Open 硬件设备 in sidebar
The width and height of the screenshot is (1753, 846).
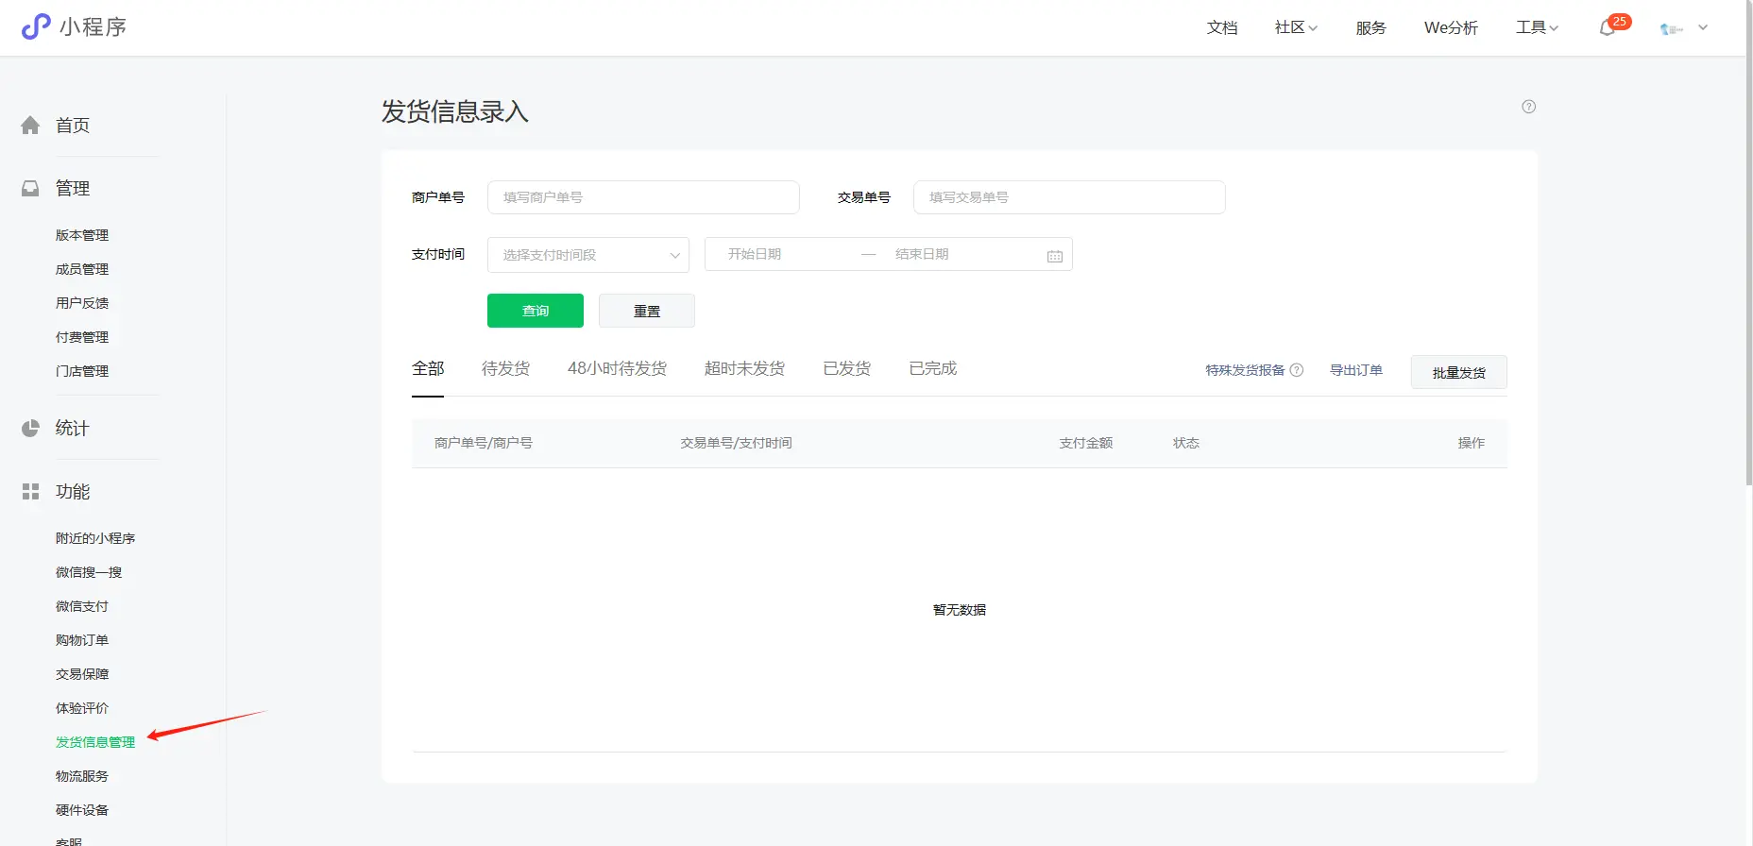(x=82, y=810)
